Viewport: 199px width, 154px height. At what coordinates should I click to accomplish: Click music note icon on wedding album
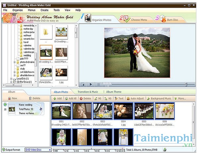click(41, 109)
